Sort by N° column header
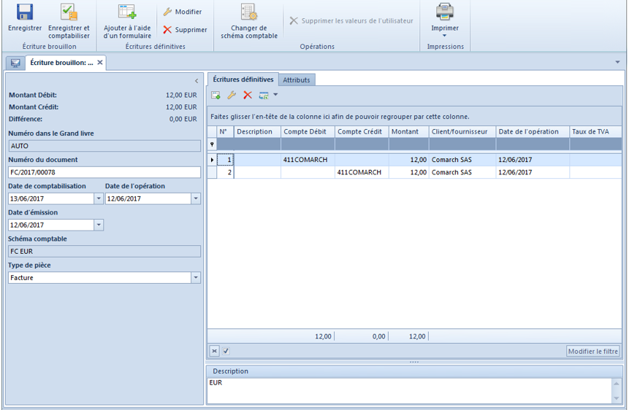 (x=225, y=131)
